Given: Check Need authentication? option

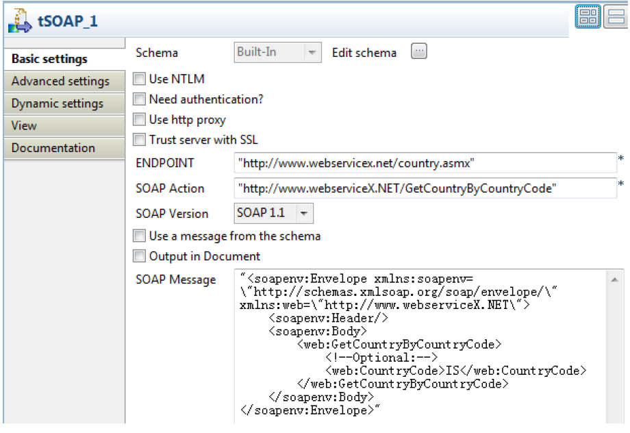Looking at the screenshot, I should click(x=140, y=99).
